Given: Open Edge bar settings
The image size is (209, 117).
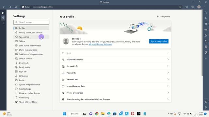Looking at the screenshot, I should (31, 71).
